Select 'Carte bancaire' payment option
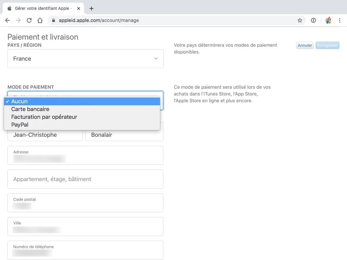 pyautogui.click(x=30, y=109)
